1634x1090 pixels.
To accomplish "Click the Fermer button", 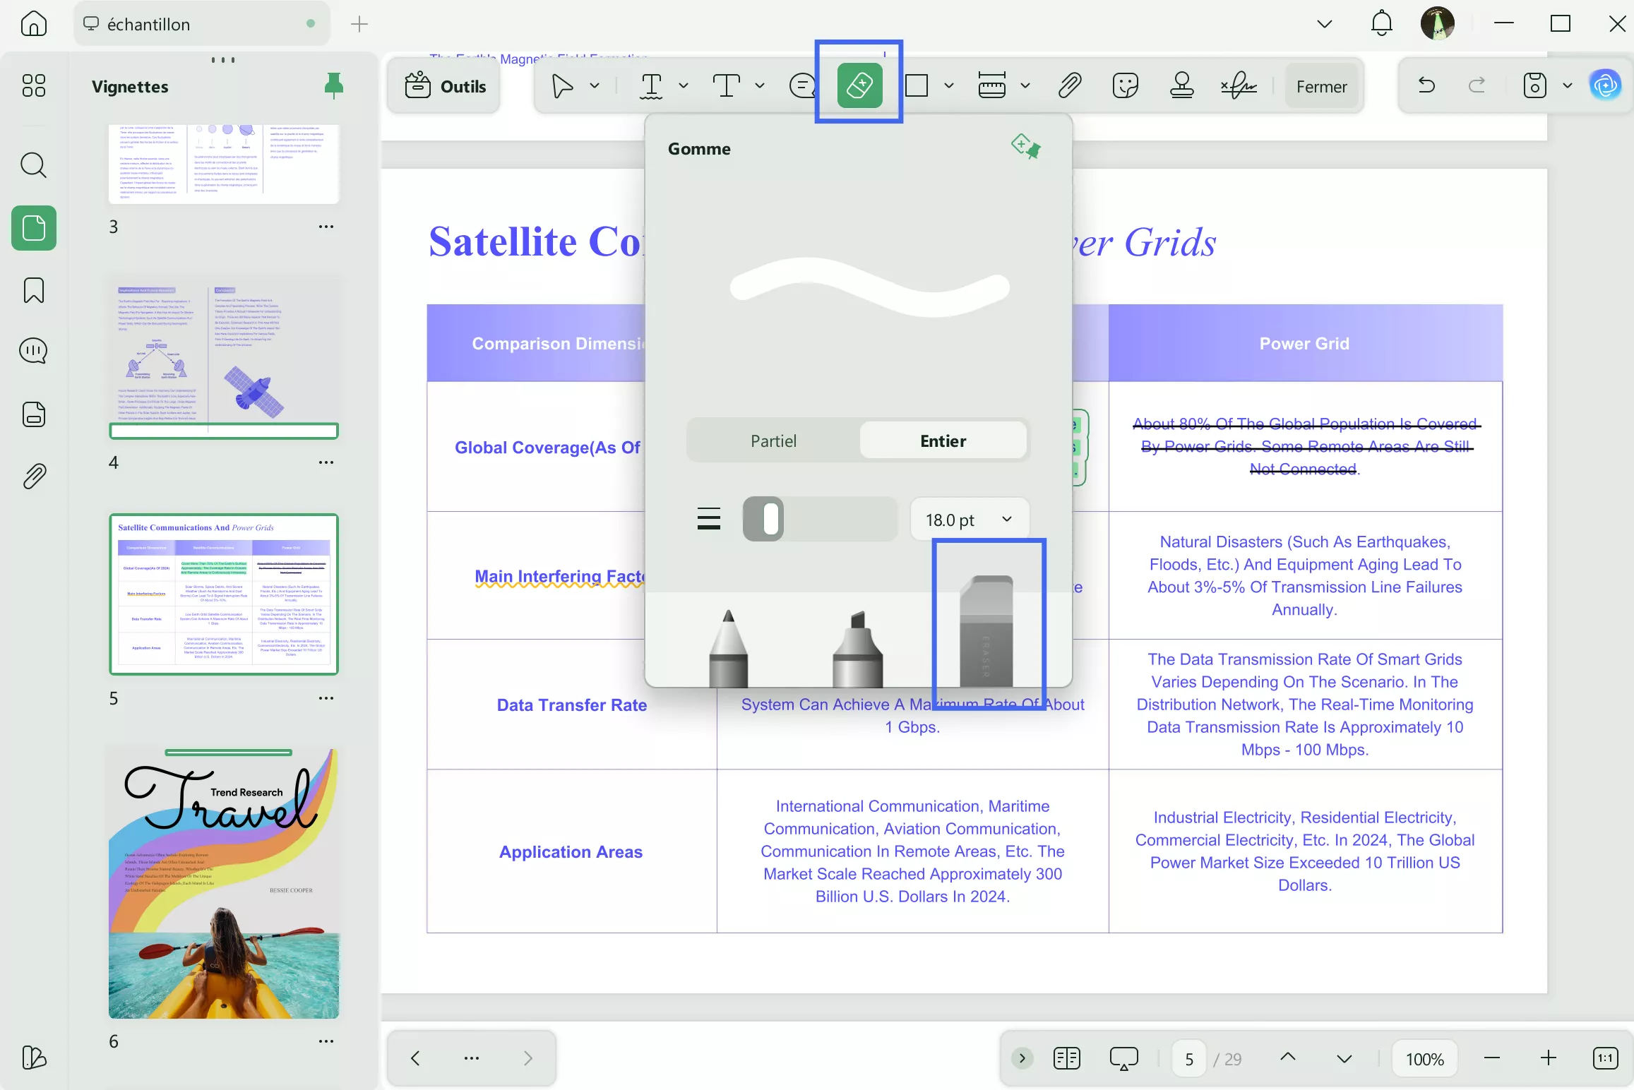I will [1320, 85].
